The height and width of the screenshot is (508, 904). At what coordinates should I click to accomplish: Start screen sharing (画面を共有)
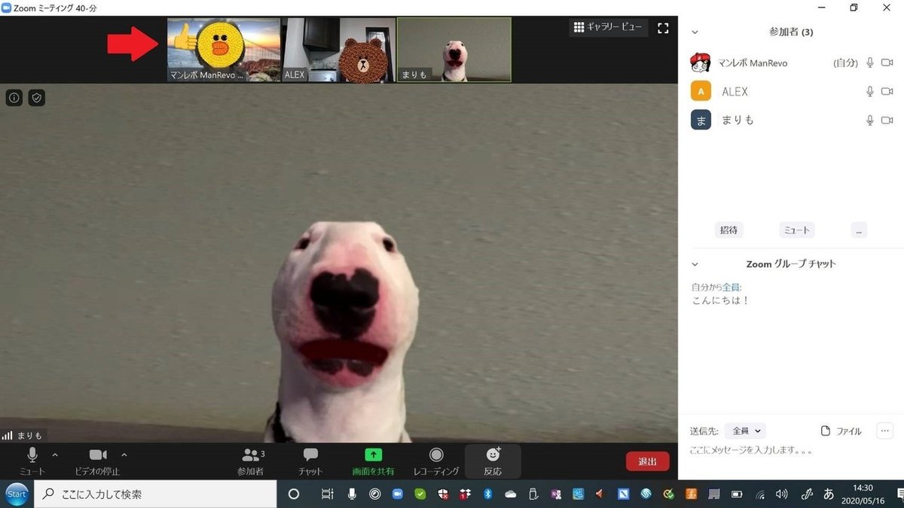pos(373,461)
